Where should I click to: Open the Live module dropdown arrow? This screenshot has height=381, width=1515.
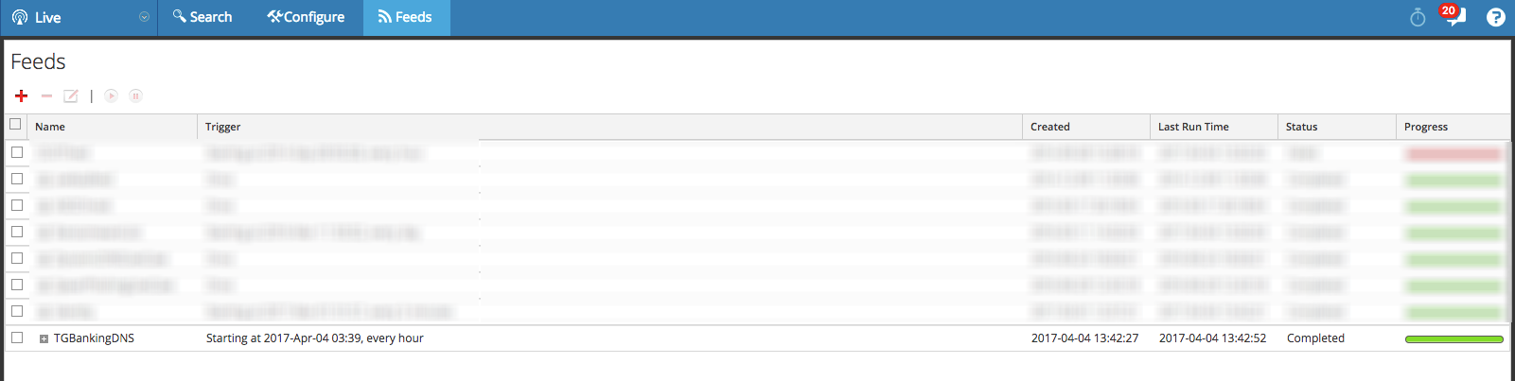(144, 17)
